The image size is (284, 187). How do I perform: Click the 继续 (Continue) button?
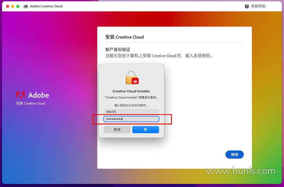point(234,155)
